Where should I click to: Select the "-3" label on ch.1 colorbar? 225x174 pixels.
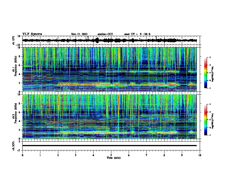click(209, 57)
